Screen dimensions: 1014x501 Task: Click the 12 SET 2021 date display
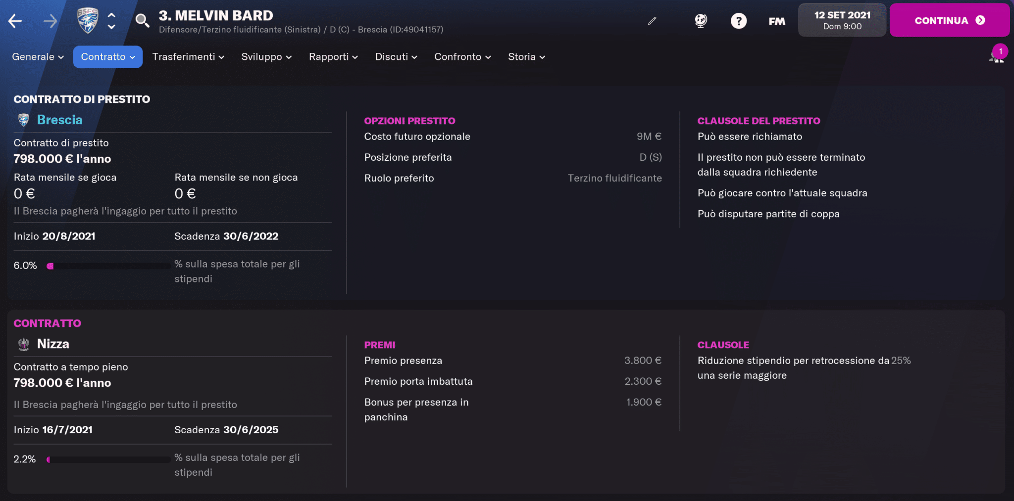click(x=842, y=20)
